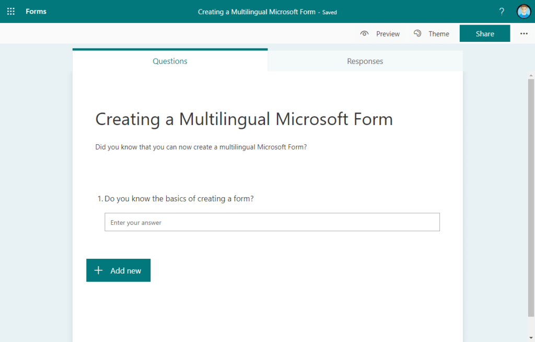Click the scrollbar down arrow
Screen dimensions: 535x342
point(531,338)
